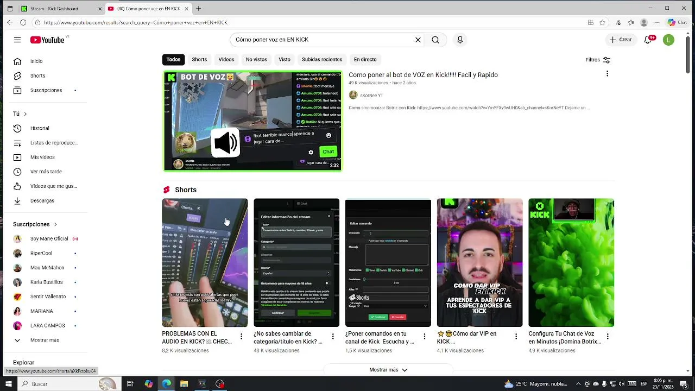This screenshot has width=695, height=391.
Task: Select the En directo filter chip
Action: click(365, 60)
